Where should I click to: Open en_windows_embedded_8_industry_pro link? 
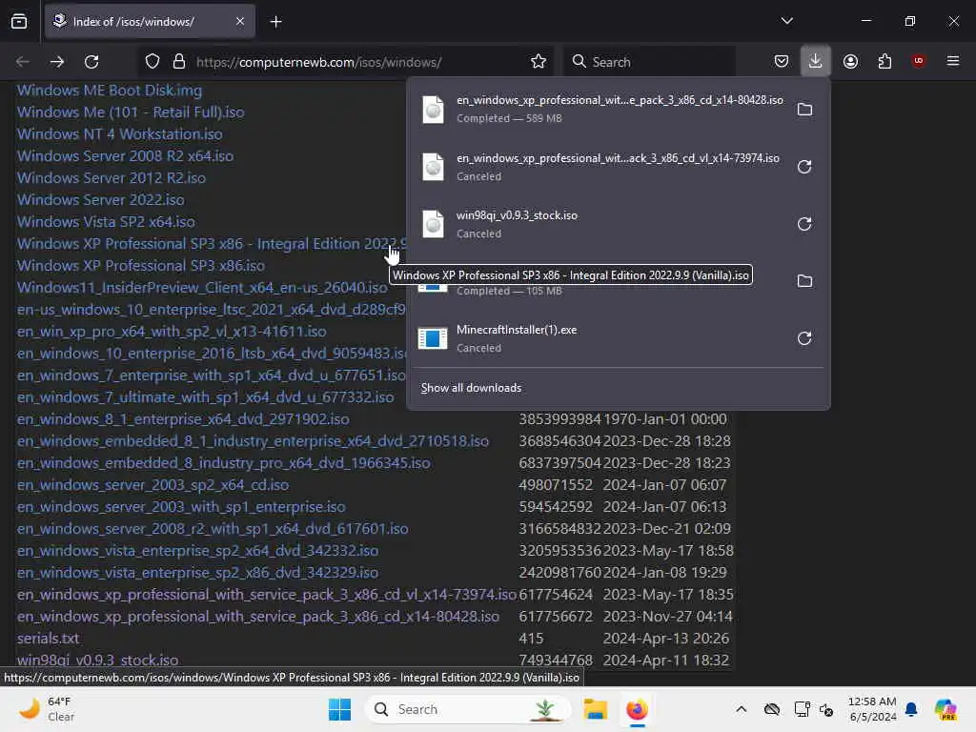223,463
